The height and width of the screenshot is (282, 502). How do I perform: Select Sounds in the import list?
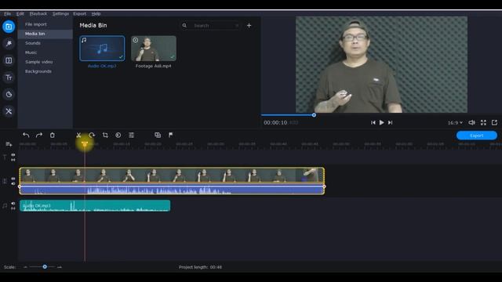[33, 43]
